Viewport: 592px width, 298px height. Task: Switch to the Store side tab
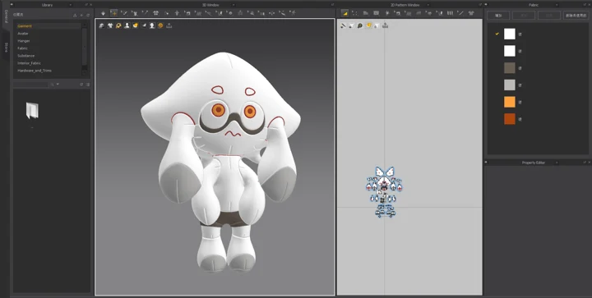(6, 48)
